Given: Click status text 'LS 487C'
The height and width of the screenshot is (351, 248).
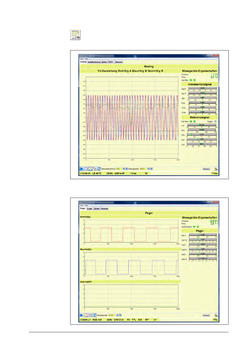Looking at the screenshot, I should pyautogui.click(x=97, y=173).
